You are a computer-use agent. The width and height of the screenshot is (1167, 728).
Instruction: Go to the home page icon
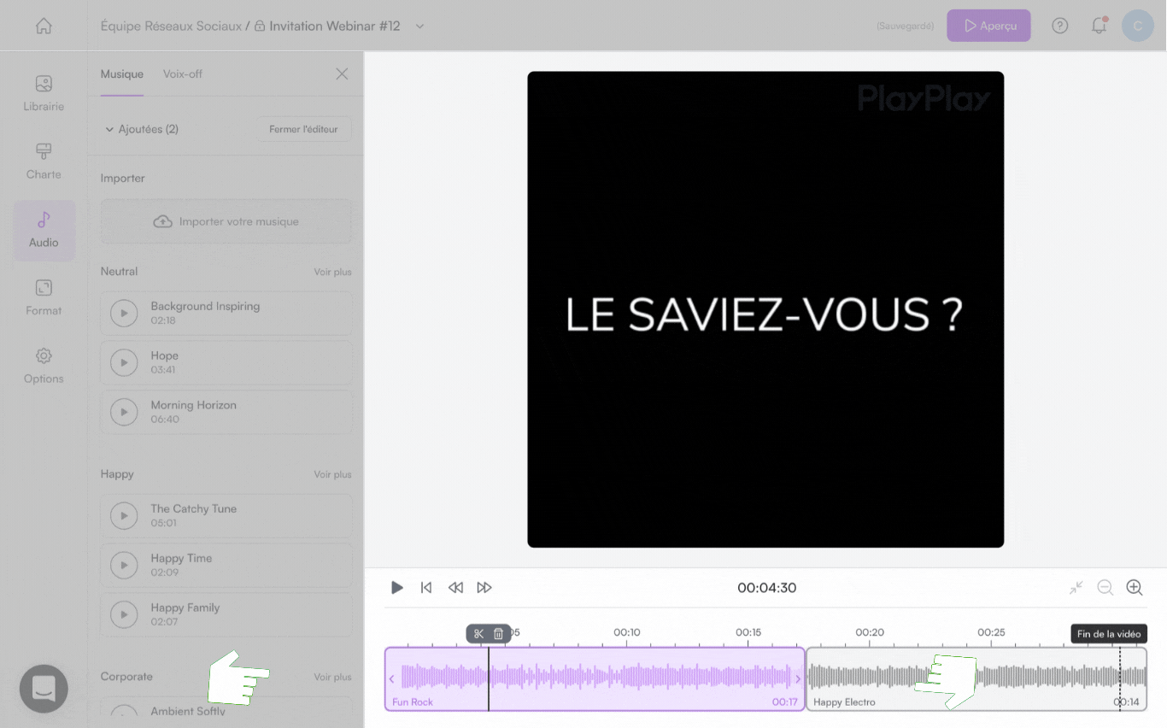[x=44, y=26]
